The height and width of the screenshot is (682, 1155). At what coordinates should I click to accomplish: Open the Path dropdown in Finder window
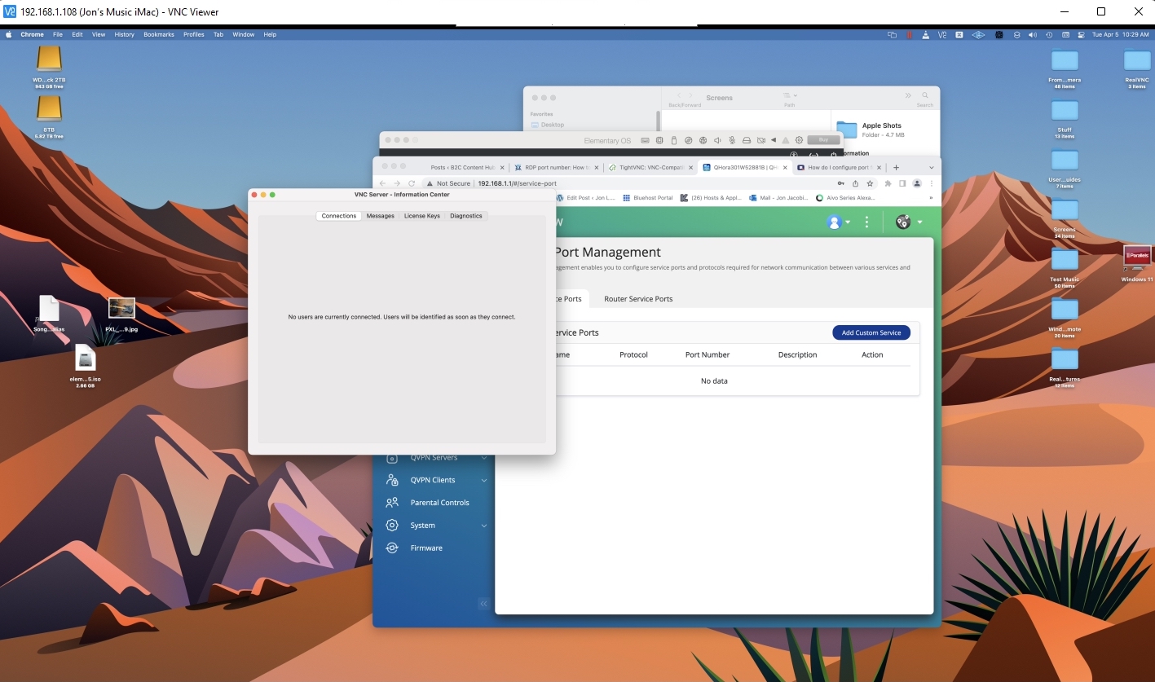tap(790, 96)
